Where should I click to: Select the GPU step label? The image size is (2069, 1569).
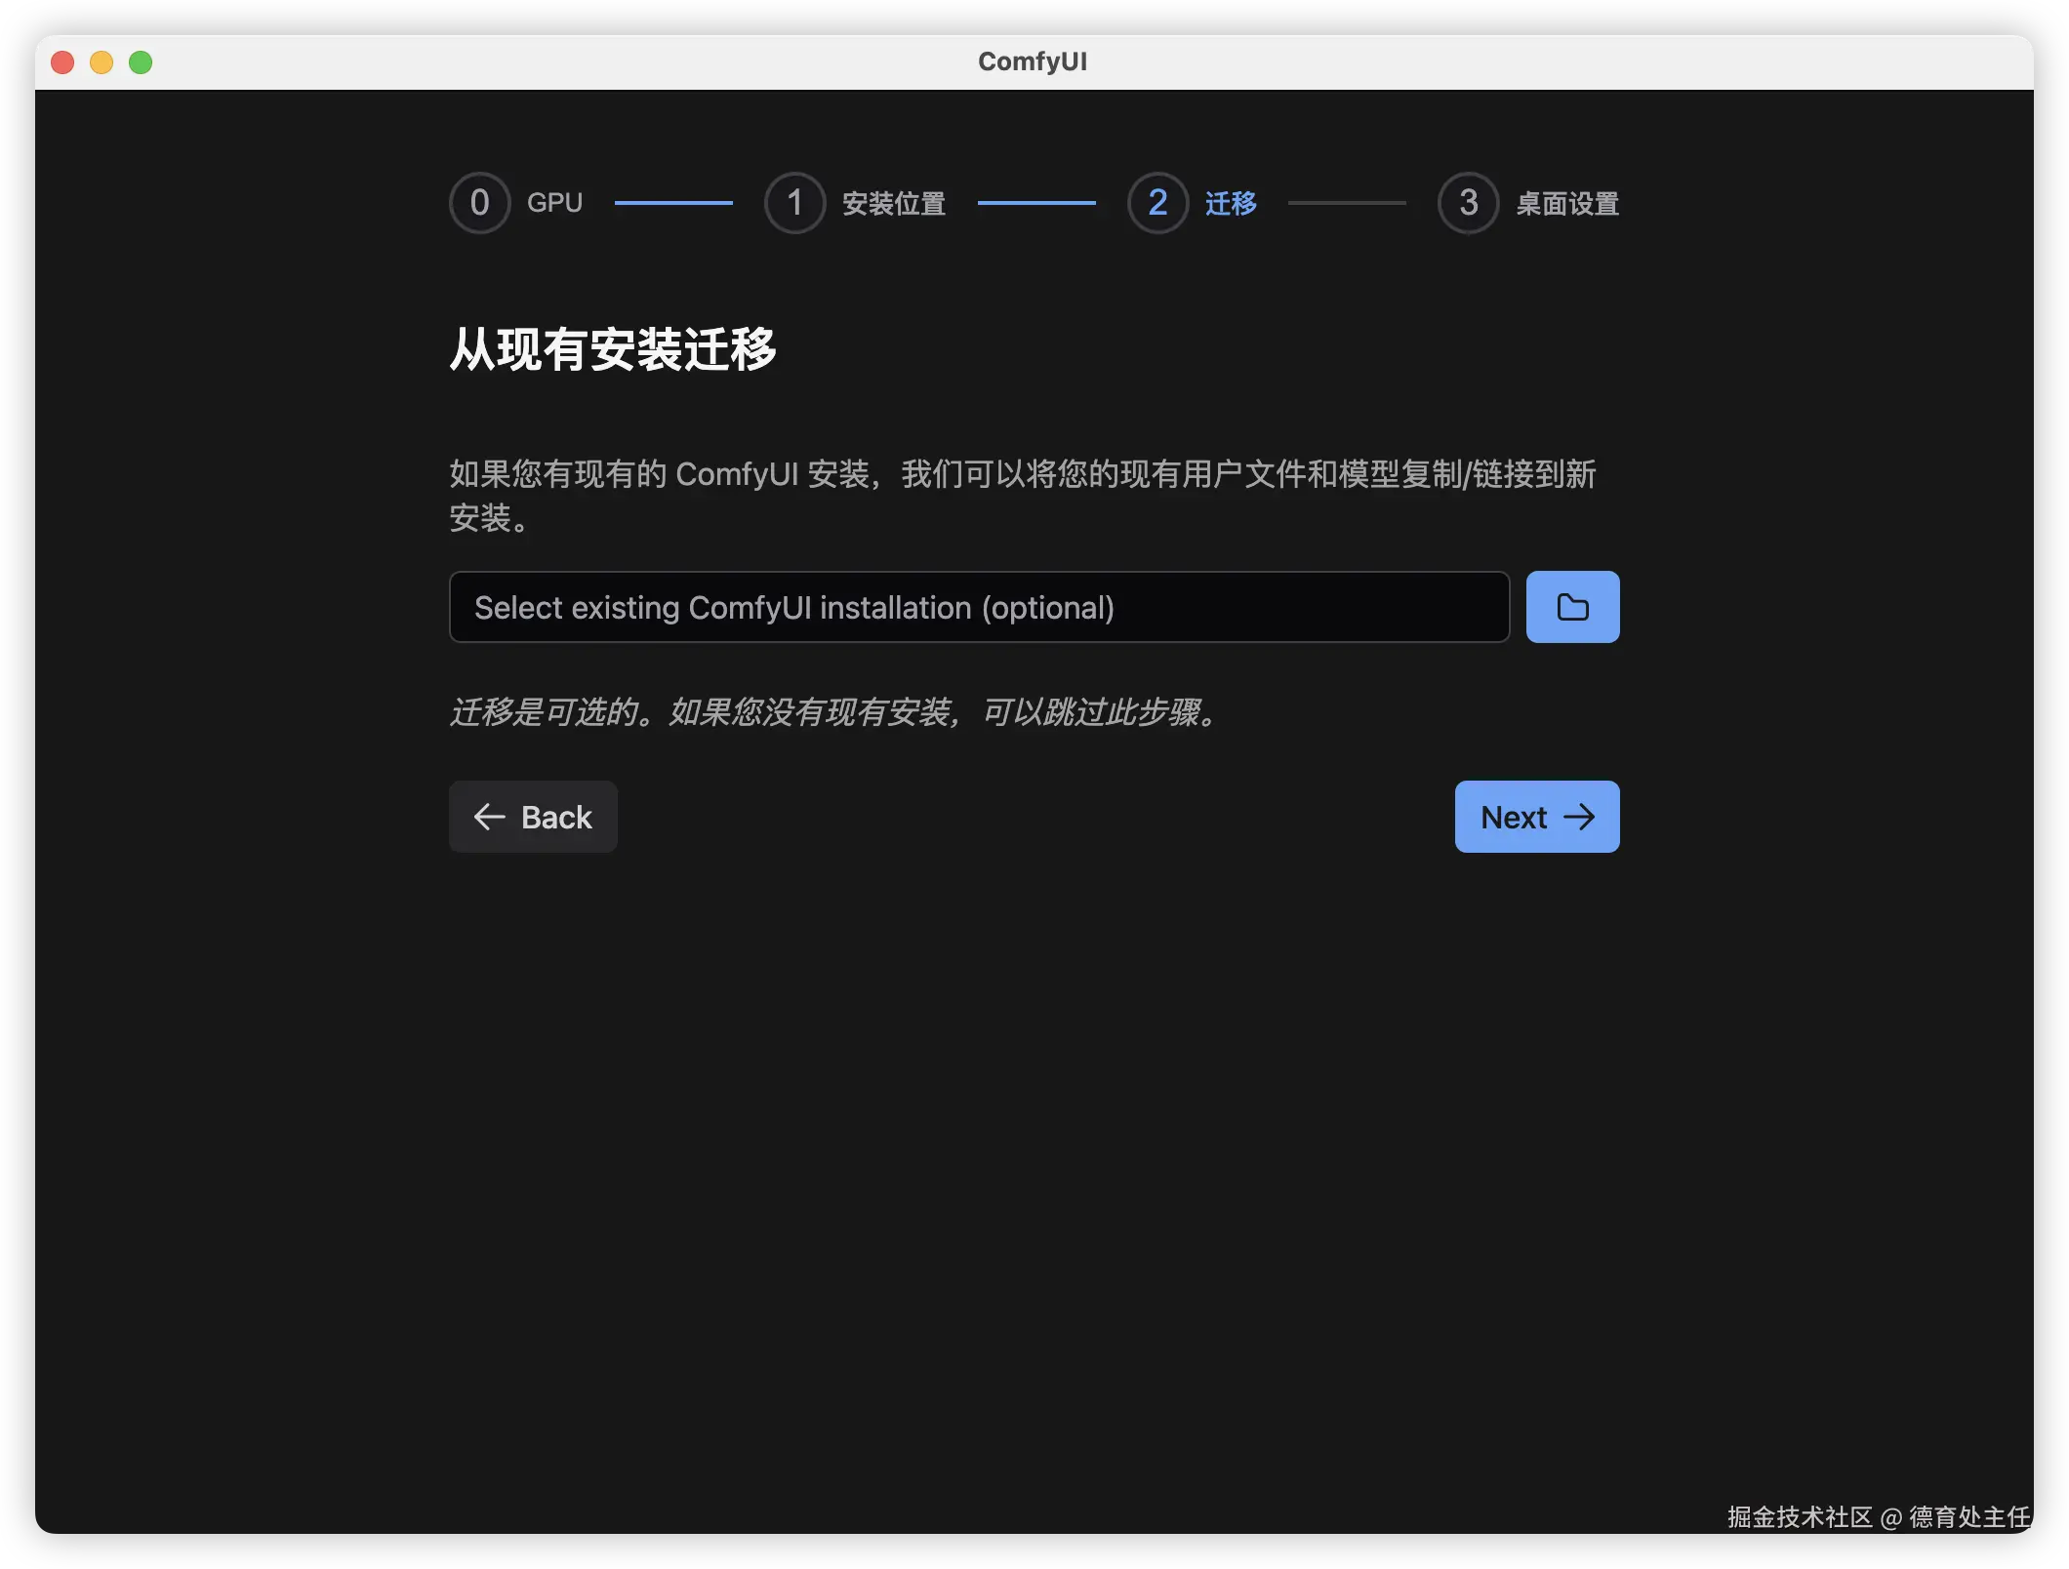click(554, 203)
